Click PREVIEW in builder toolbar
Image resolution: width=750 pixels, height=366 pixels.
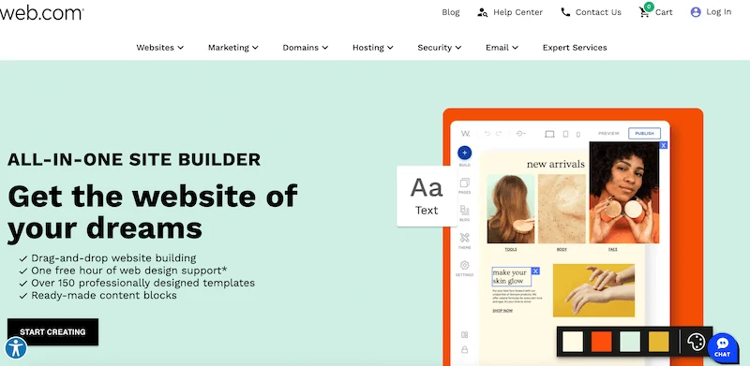tap(608, 133)
